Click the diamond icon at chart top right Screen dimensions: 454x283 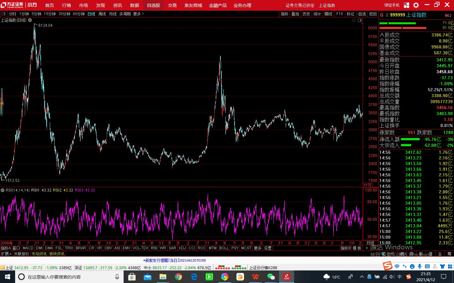(x=354, y=20)
